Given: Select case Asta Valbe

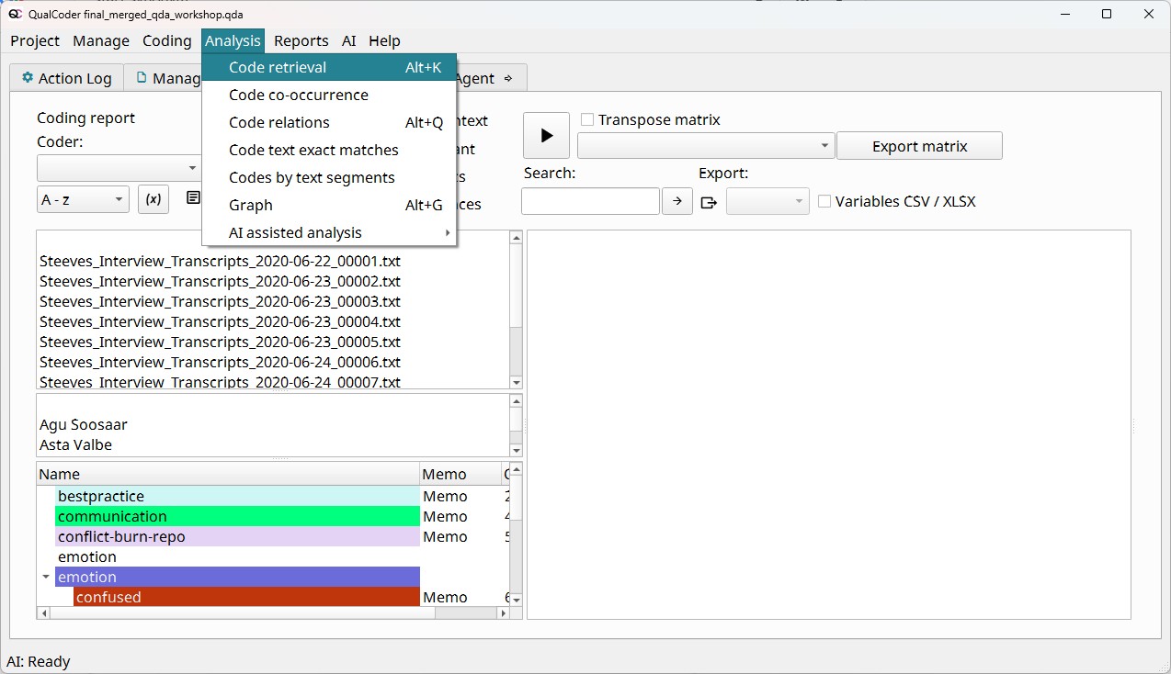Looking at the screenshot, I should 75,444.
